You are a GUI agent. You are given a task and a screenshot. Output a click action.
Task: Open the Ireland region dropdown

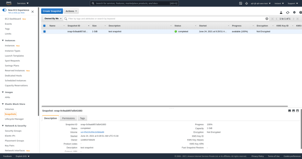[279, 3]
